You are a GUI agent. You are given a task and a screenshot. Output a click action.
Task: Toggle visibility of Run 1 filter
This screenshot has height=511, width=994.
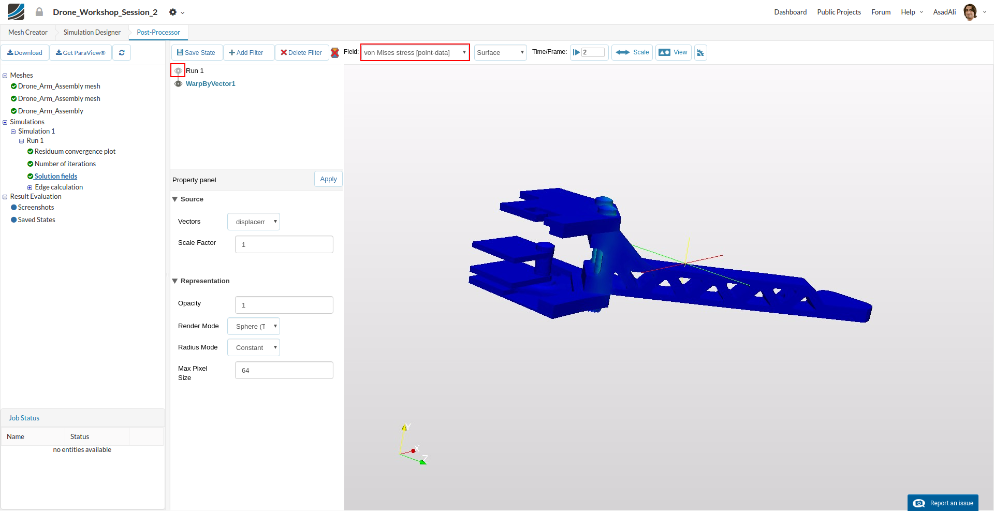[x=178, y=71]
